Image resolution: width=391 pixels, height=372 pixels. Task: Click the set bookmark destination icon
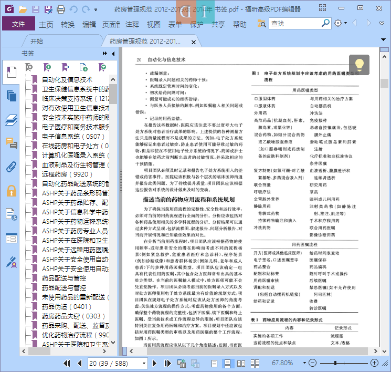[65, 67]
